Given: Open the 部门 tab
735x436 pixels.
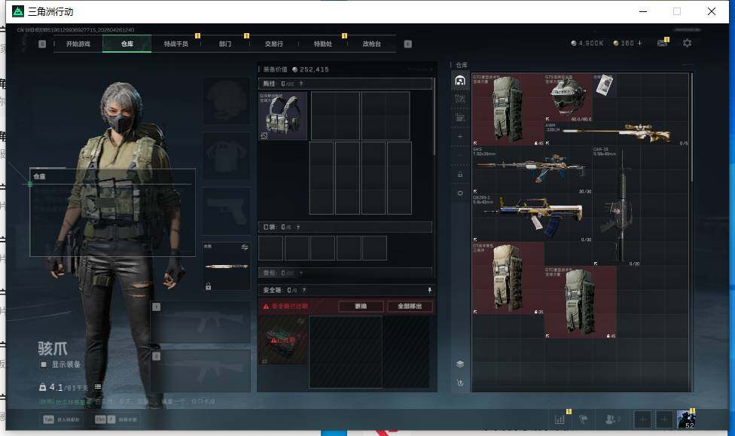Looking at the screenshot, I should point(225,44).
